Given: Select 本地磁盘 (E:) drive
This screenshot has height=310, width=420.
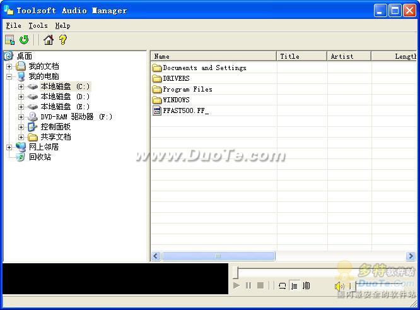Looking at the screenshot, I should (65, 107).
